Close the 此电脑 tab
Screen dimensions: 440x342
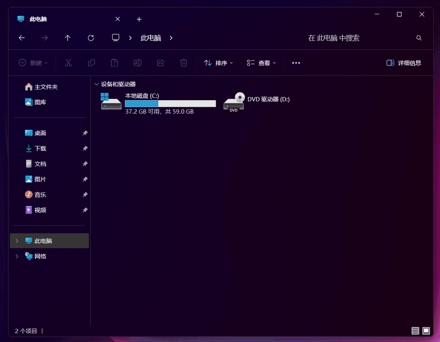coord(118,19)
